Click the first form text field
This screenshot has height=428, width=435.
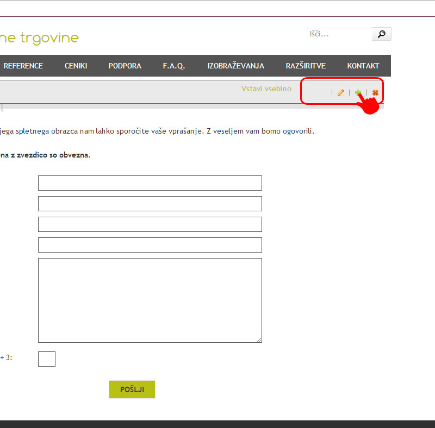pyautogui.click(x=150, y=183)
